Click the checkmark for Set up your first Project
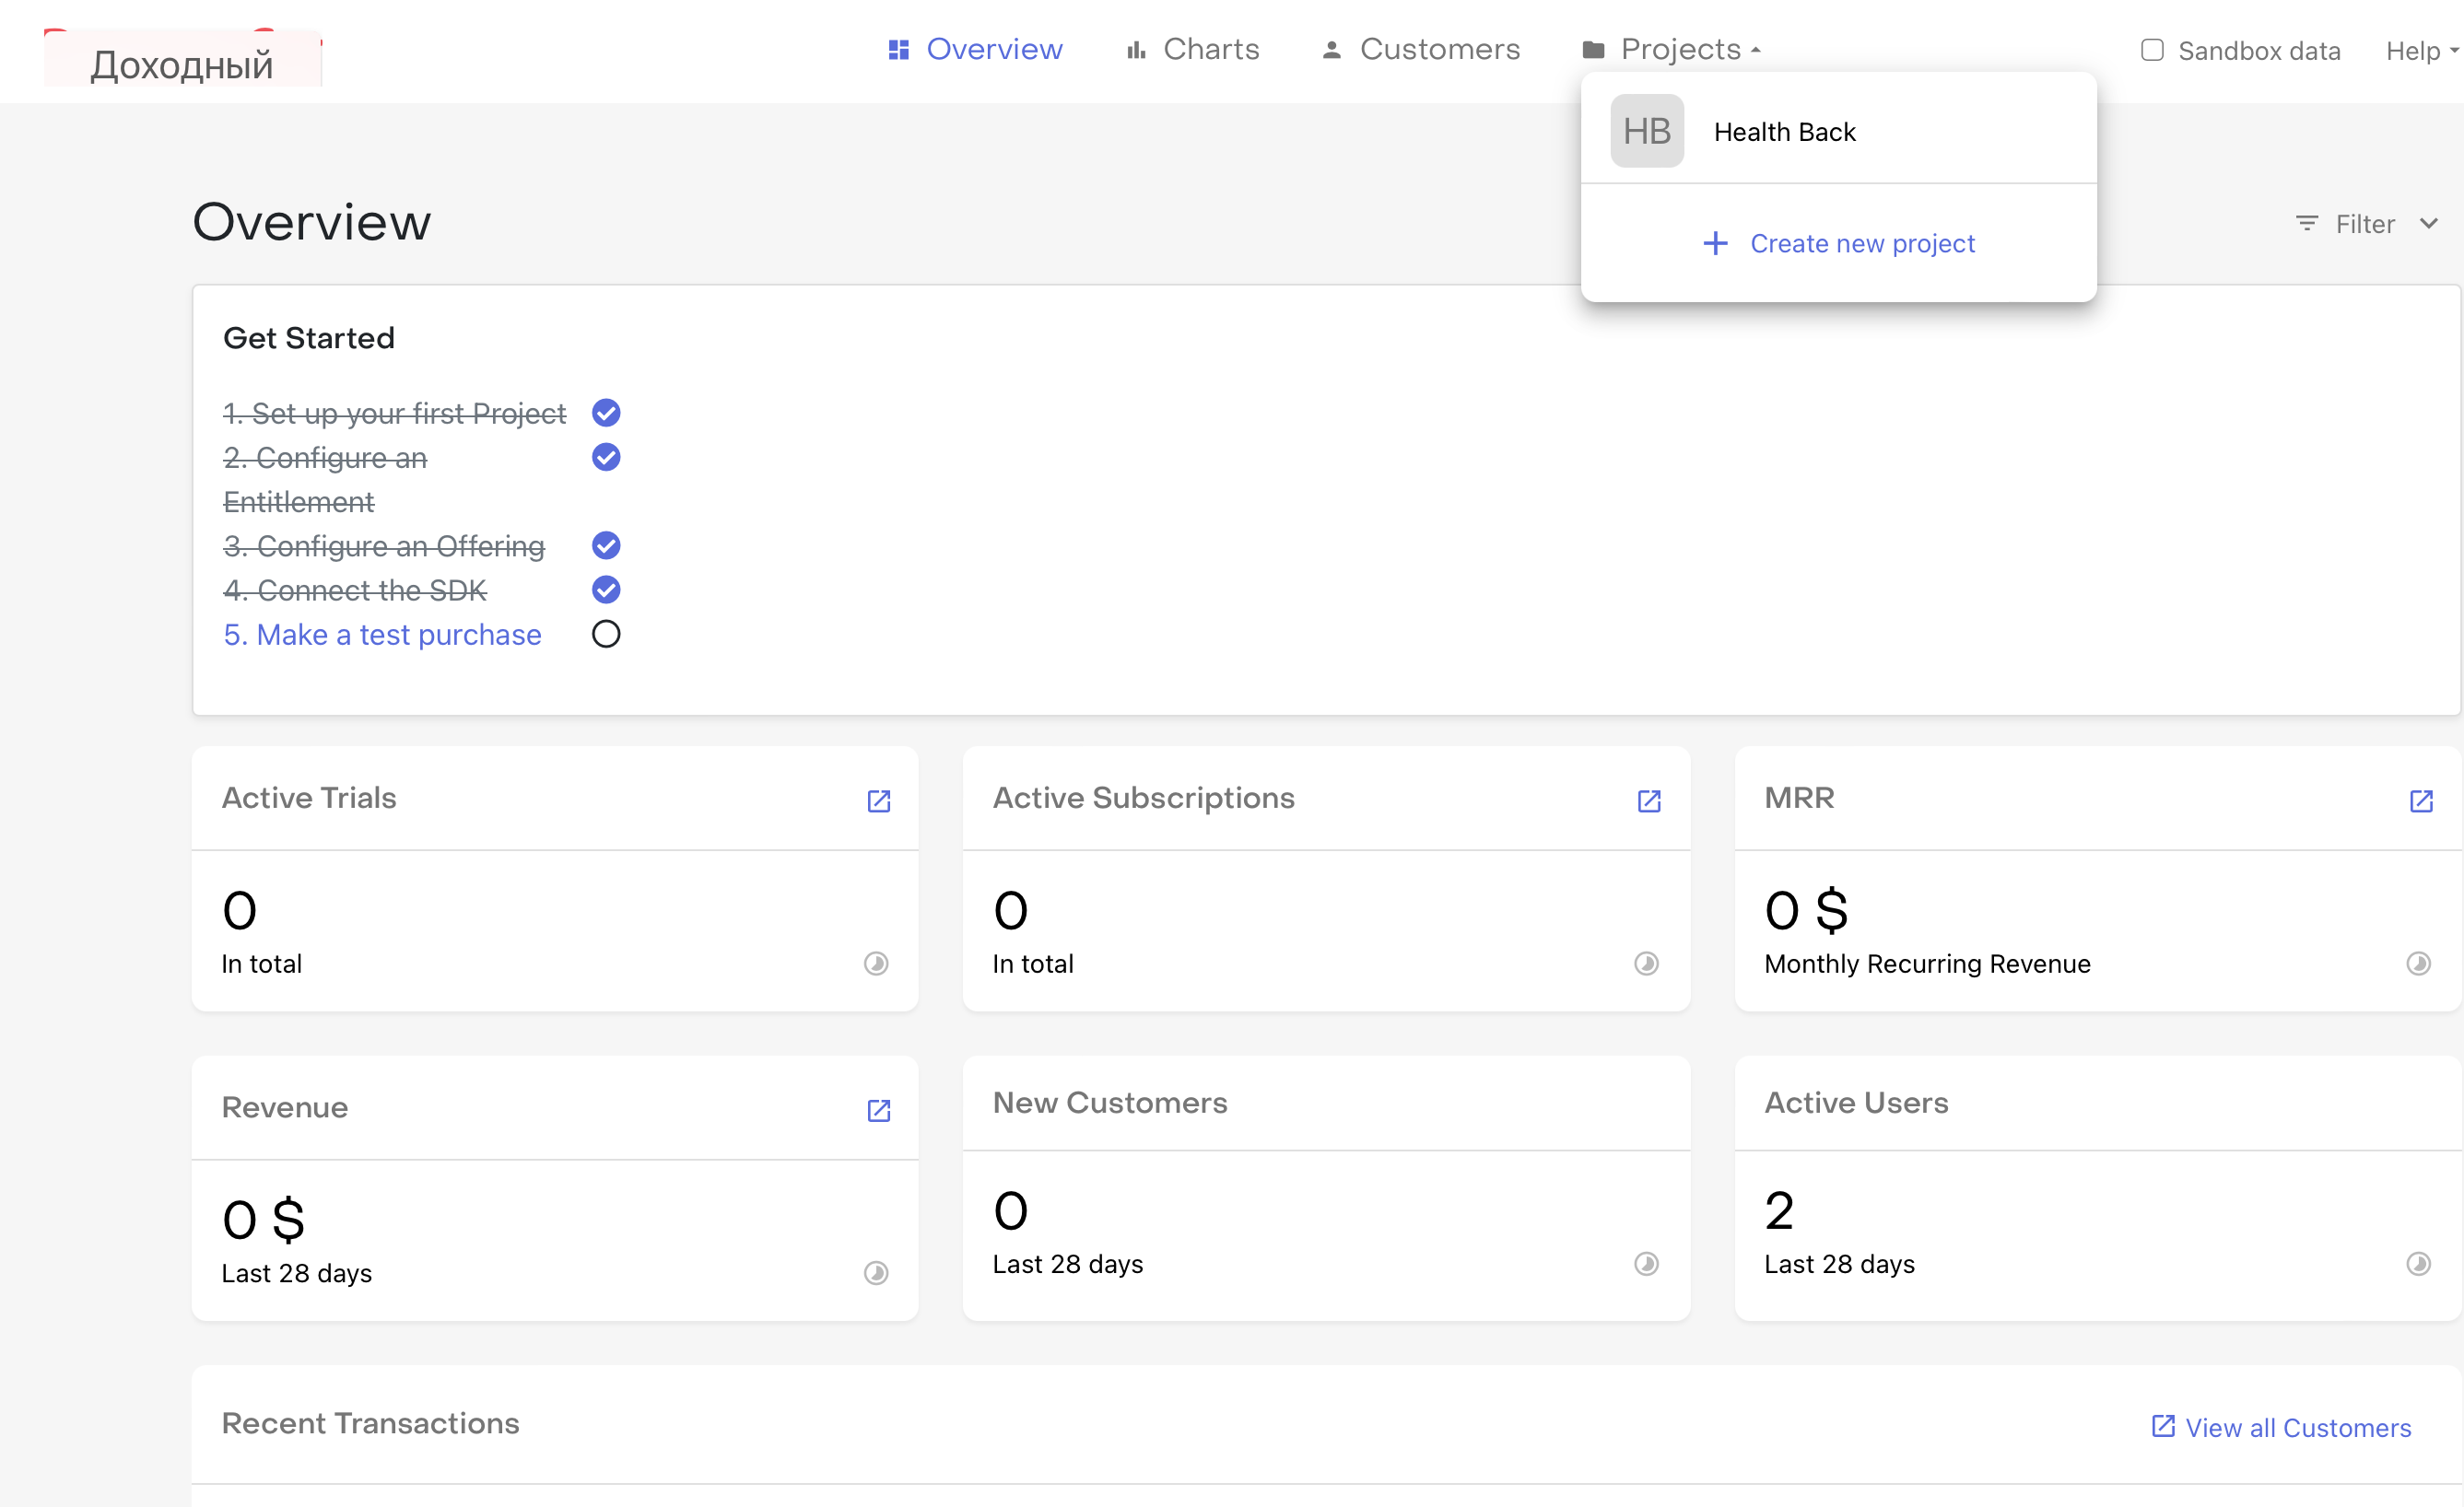Viewport: 2464px width, 1507px height. [x=606, y=413]
